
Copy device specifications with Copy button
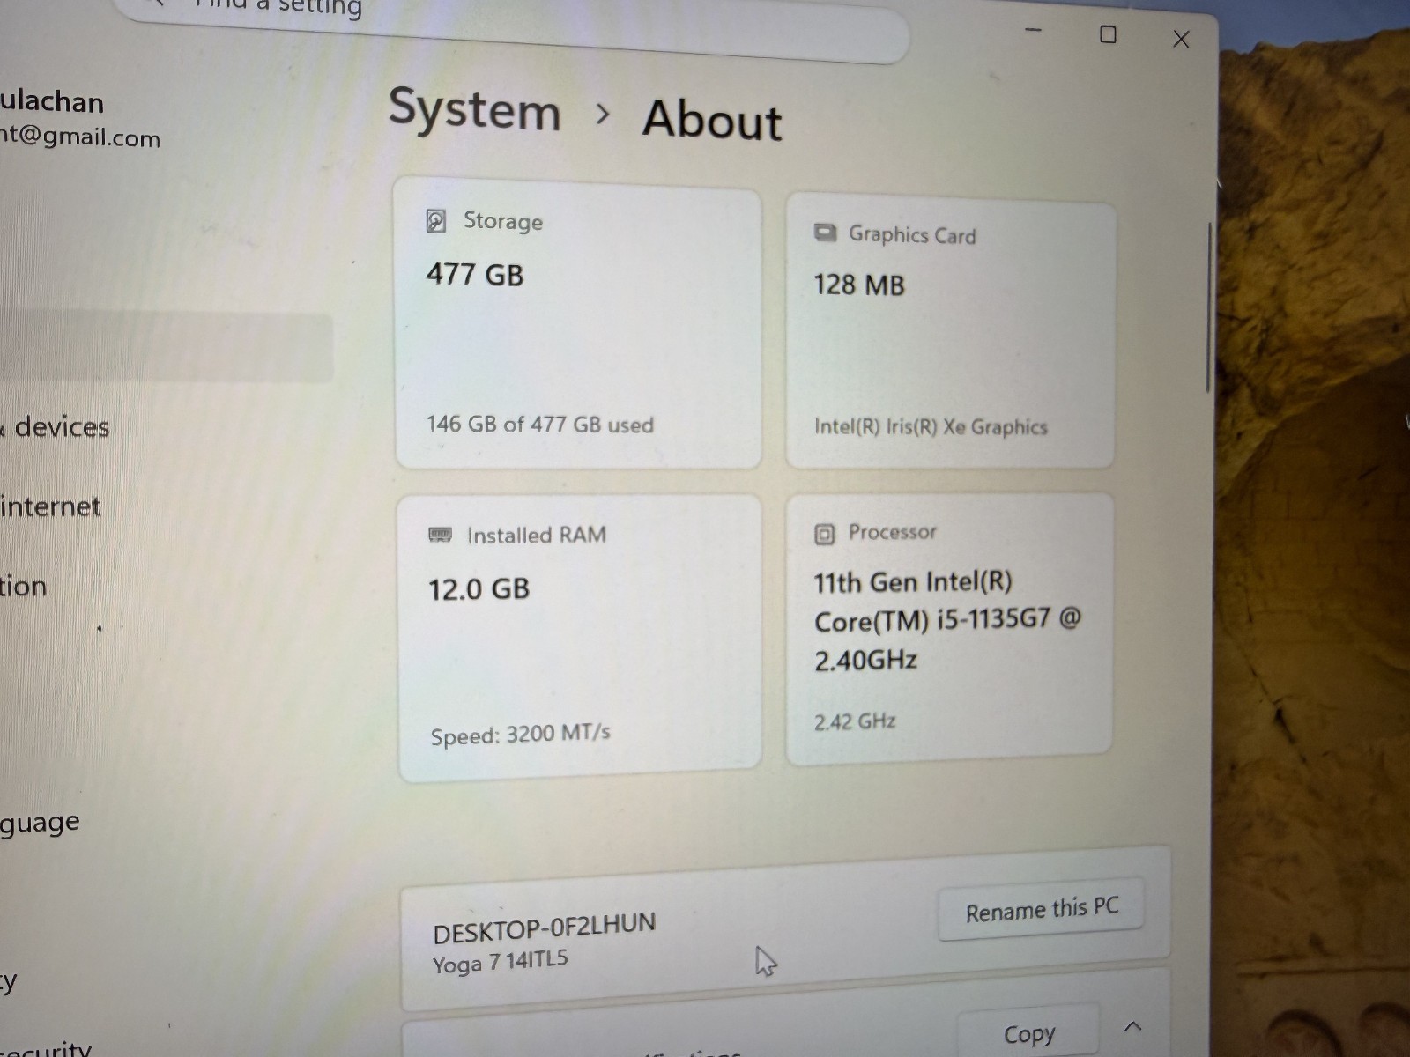[1028, 1032]
